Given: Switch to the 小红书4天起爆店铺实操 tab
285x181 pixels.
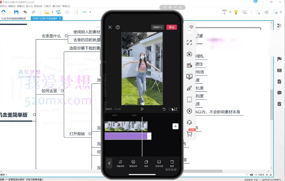Looking at the screenshot, I should tap(13, 19).
